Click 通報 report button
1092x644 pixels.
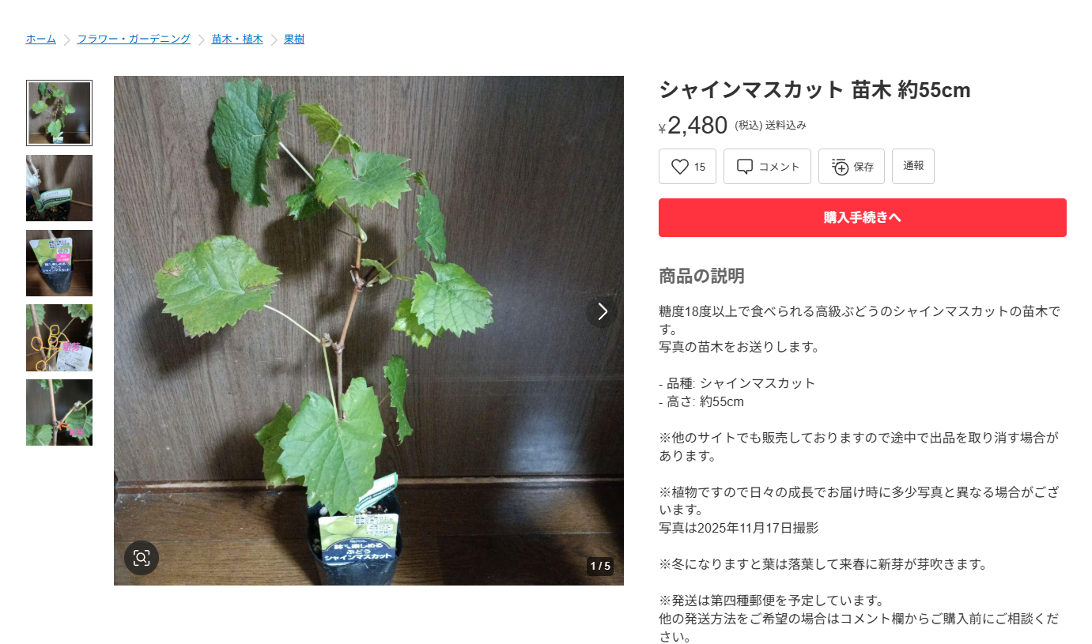pyautogui.click(x=913, y=167)
